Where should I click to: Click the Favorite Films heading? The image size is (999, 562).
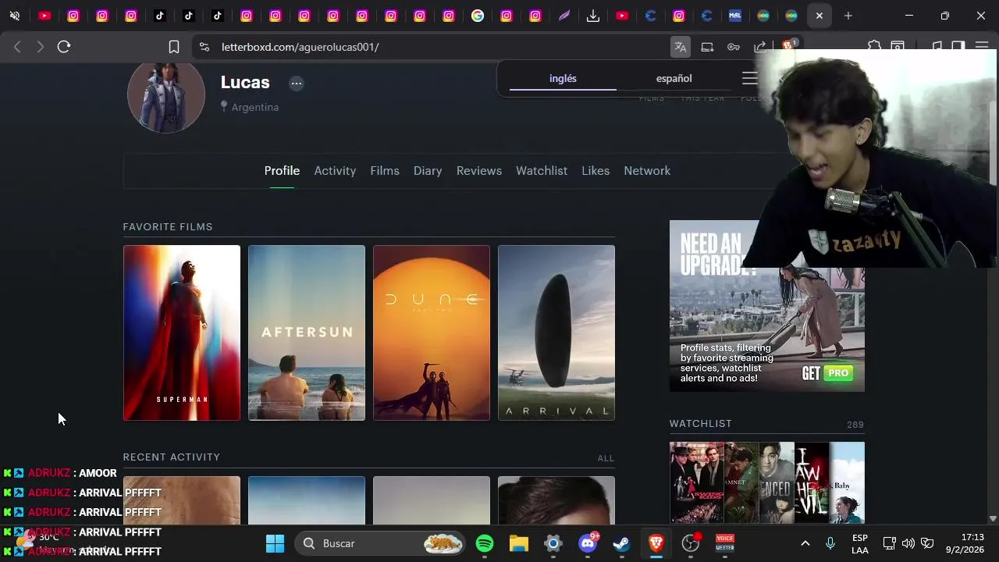168,226
